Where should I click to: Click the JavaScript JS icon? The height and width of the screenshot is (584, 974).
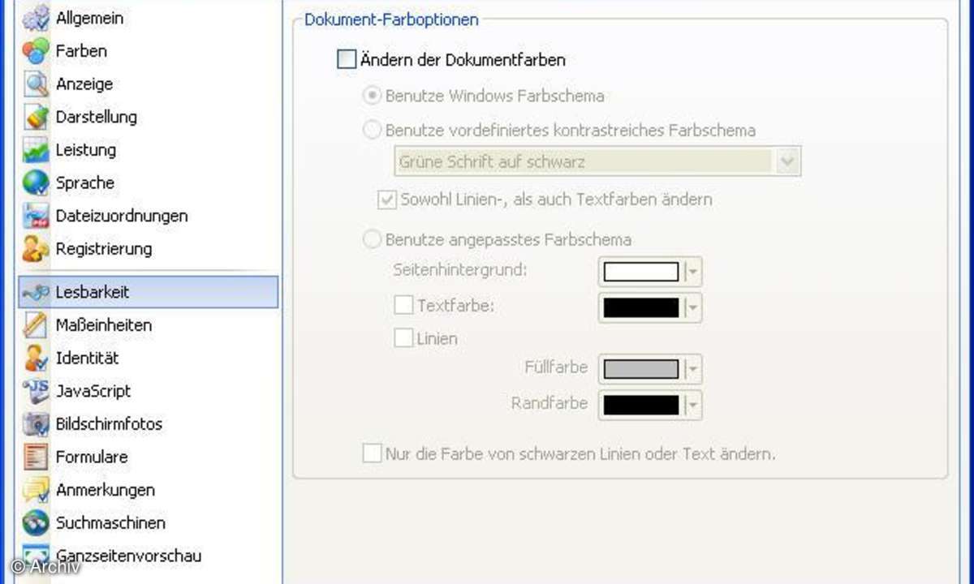pos(36,391)
